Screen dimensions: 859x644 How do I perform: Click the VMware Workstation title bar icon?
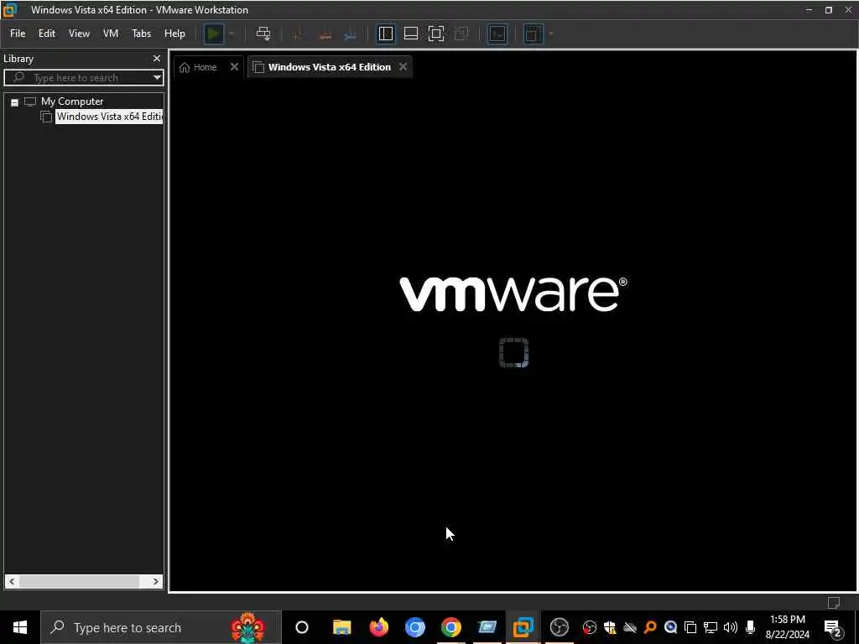coord(9,10)
